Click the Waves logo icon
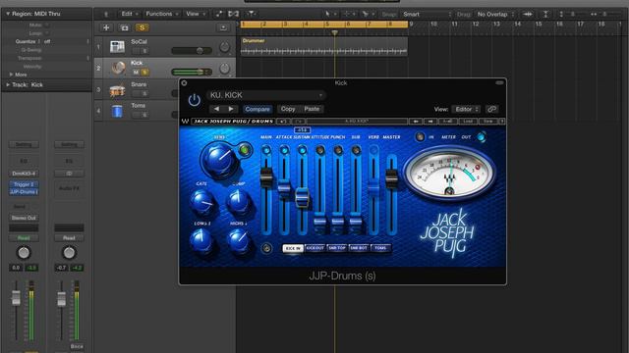The width and height of the screenshot is (629, 353). coord(185,121)
